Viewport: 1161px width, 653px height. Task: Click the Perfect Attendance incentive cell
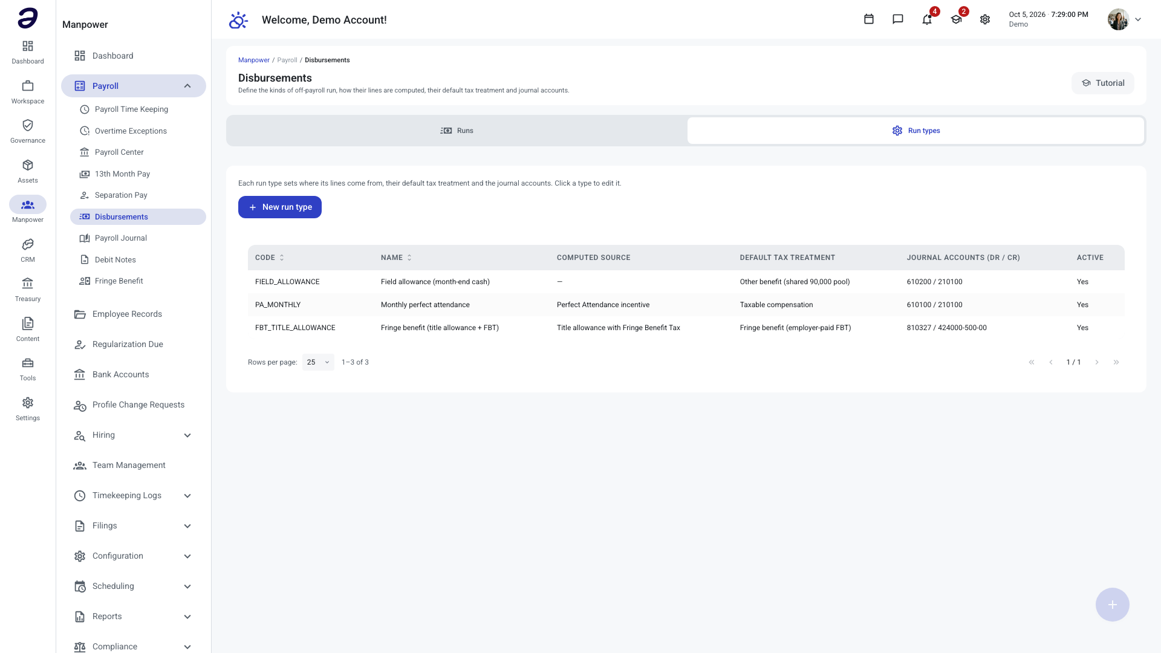603,305
